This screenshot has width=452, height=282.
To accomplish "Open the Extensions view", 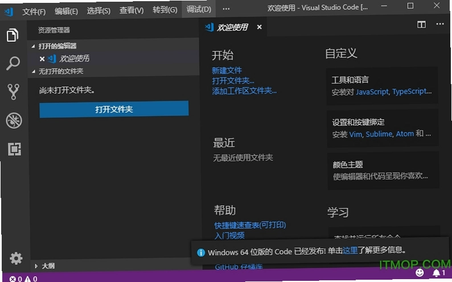I will tap(14, 149).
